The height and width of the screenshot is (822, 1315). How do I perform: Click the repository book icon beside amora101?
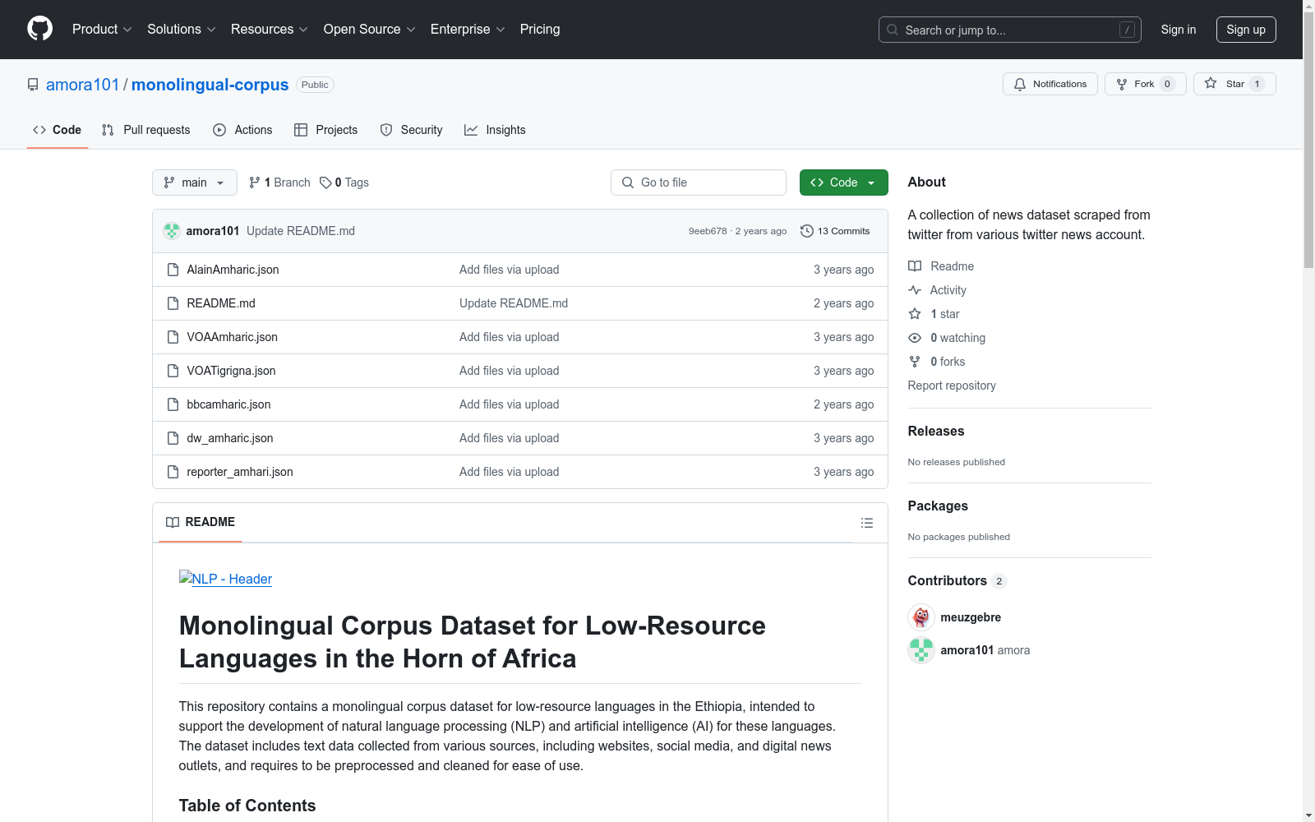(33, 85)
